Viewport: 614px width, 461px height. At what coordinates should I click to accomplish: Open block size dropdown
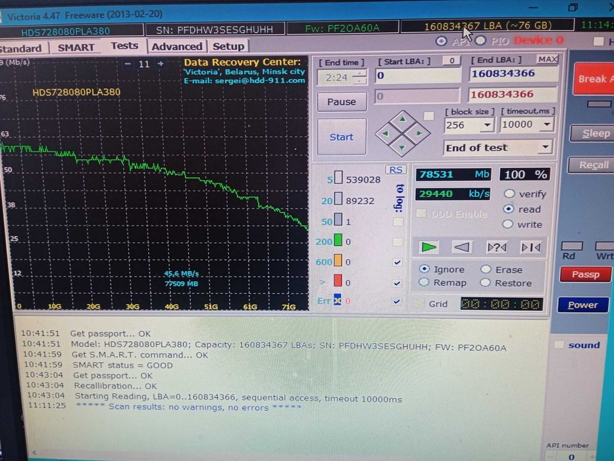487,125
